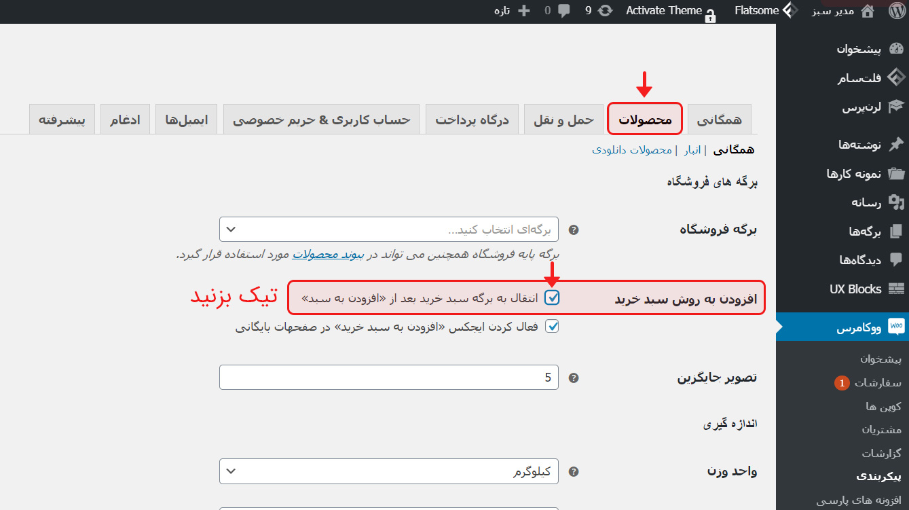909x510 pixels.
Task: Switch to the ادغام tab
Action: pos(126,120)
